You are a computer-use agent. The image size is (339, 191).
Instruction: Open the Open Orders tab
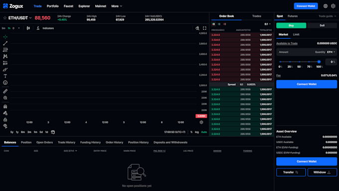click(x=44, y=142)
